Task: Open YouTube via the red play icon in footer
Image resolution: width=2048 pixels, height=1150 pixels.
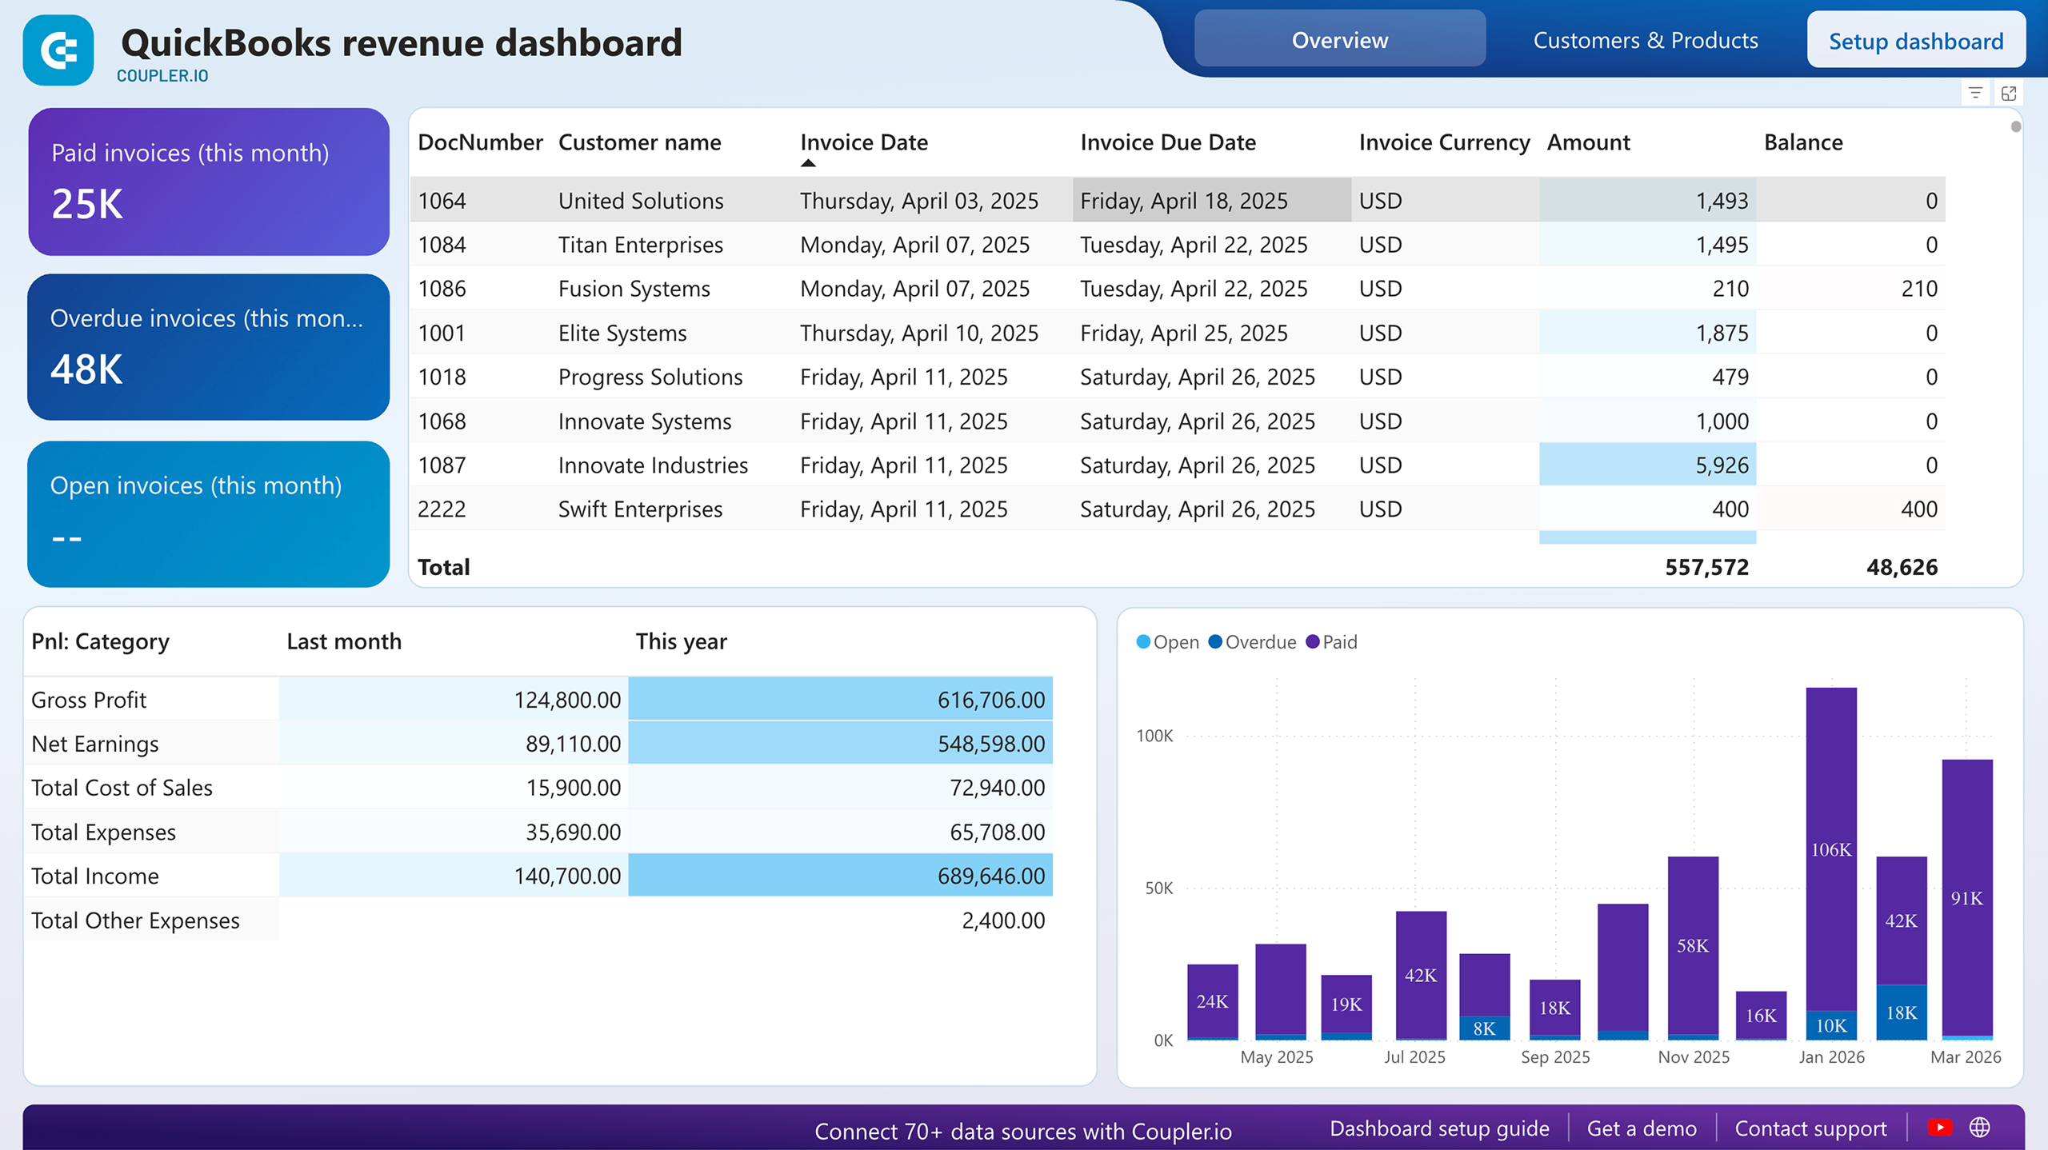Action: pyautogui.click(x=1942, y=1127)
